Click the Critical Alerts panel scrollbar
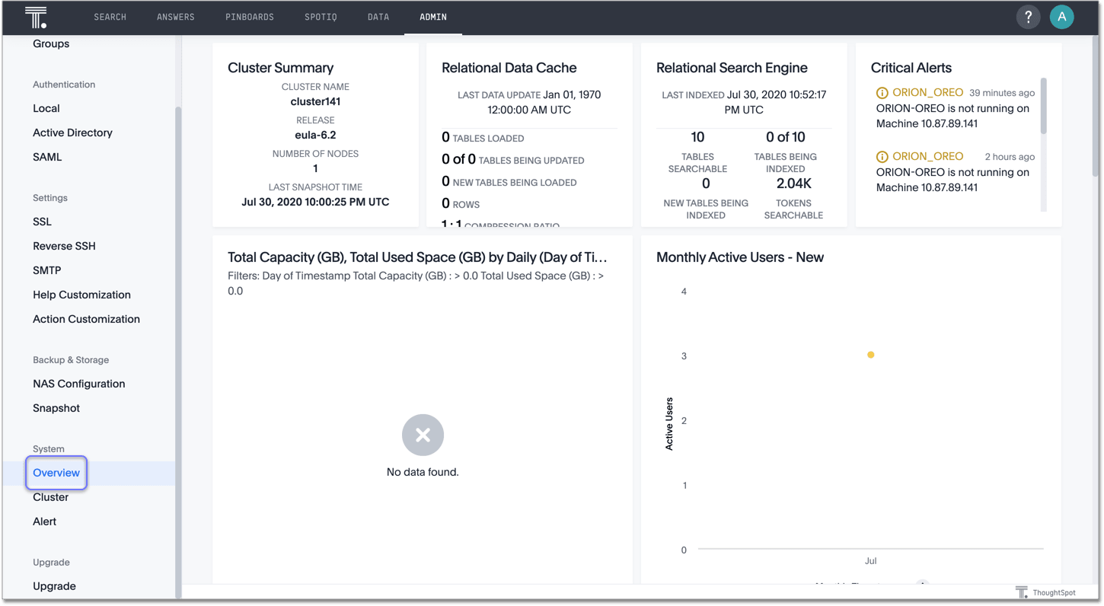The width and height of the screenshot is (1104, 606). coord(1043,107)
